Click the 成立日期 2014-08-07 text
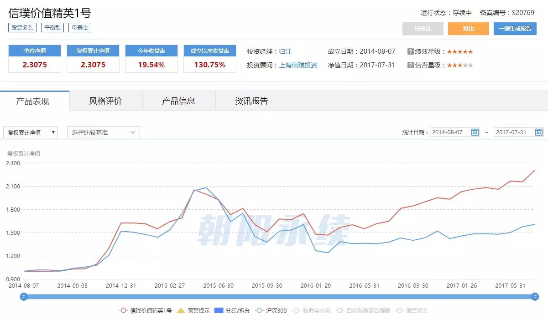This screenshot has width=548, height=324. coord(361,51)
